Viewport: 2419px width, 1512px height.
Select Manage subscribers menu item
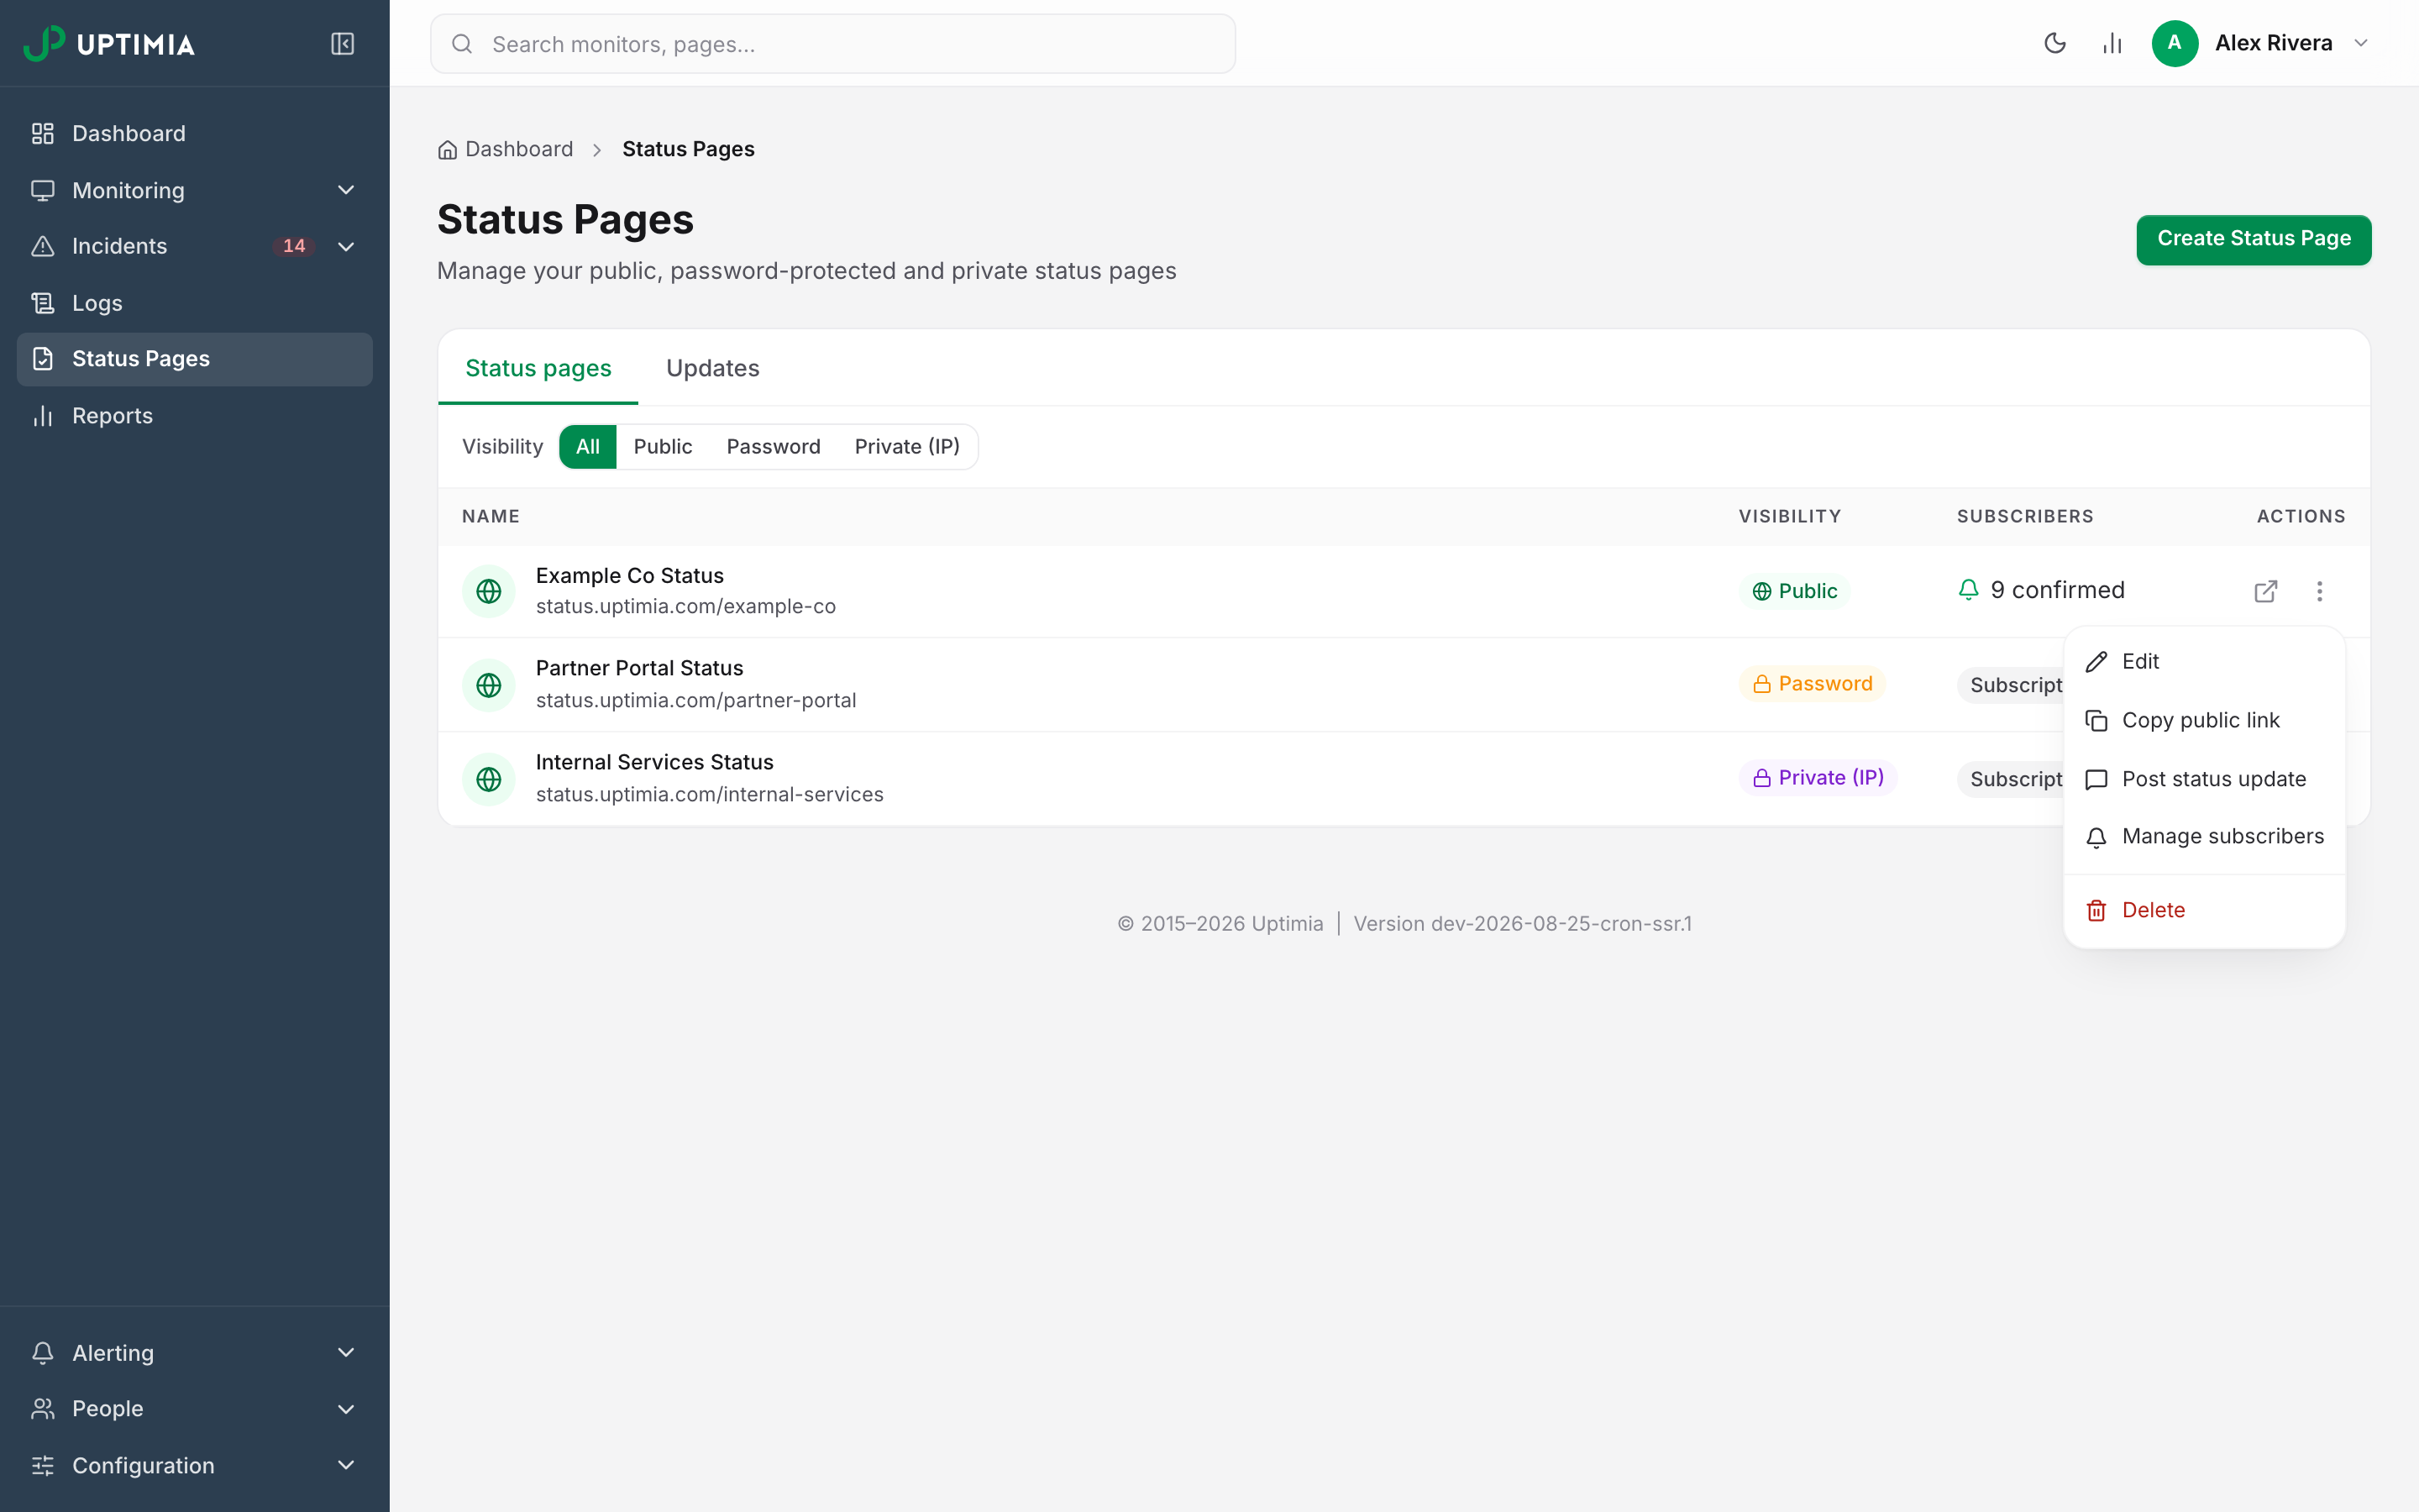(2204, 837)
